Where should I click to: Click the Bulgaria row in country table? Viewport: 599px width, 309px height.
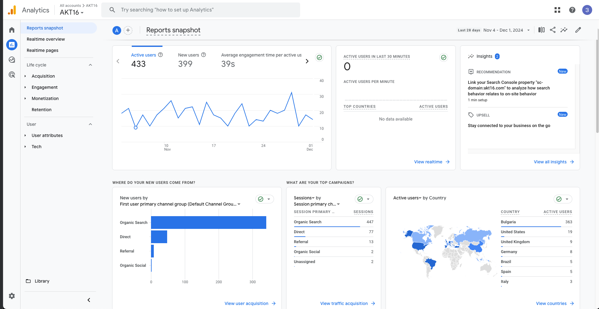(x=536, y=222)
